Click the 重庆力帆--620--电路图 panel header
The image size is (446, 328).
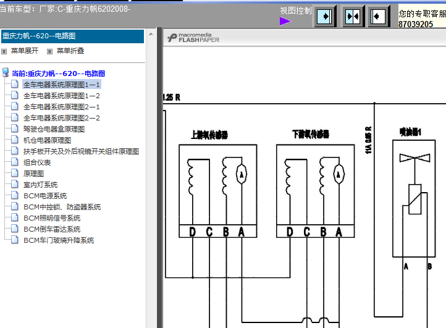click(72, 36)
